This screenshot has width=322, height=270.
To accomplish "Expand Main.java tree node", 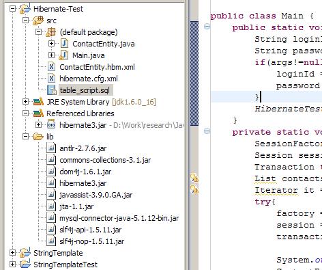I will [x=52, y=55].
